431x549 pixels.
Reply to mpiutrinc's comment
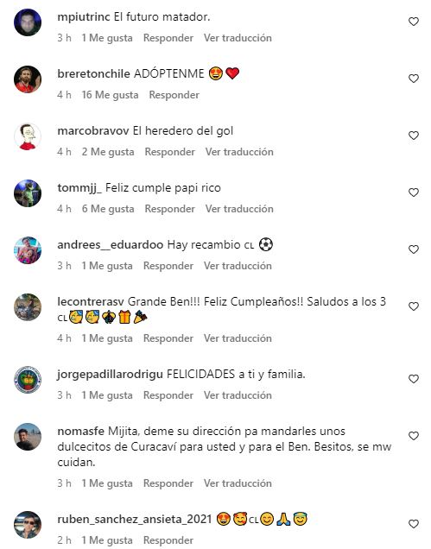(168, 38)
